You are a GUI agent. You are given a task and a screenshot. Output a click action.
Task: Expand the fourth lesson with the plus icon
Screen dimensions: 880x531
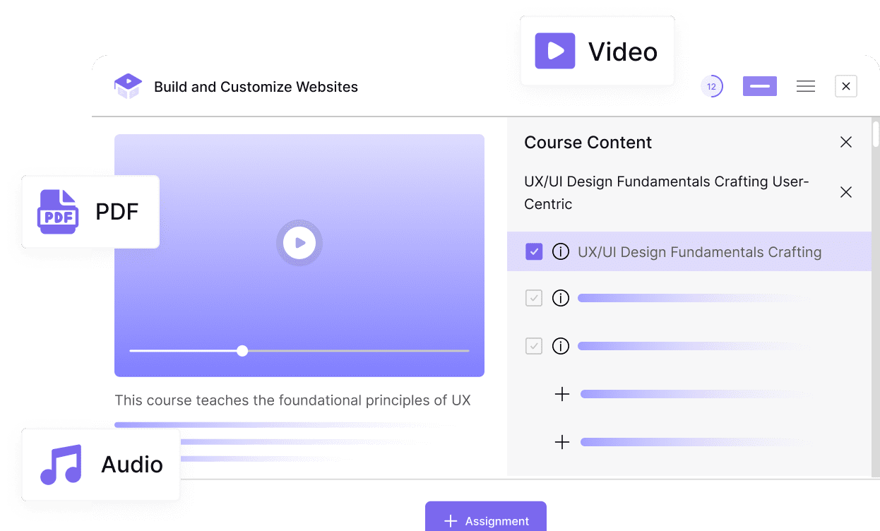(x=561, y=394)
